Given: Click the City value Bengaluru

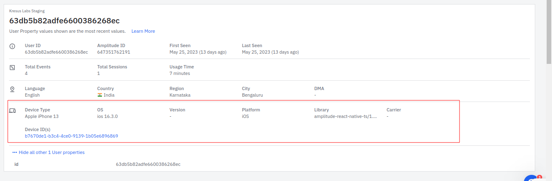Looking at the screenshot, I should [x=252, y=95].
